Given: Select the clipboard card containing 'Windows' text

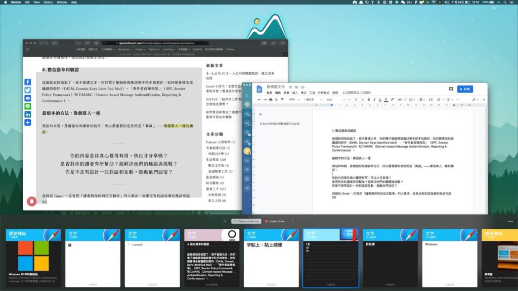Looking at the screenshot, I should pos(450,258).
